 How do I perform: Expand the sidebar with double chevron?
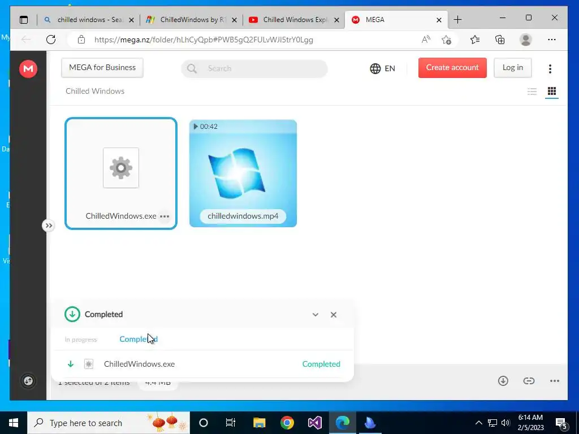click(x=49, y=225)
